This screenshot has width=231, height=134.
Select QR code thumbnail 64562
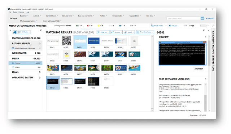66,41
